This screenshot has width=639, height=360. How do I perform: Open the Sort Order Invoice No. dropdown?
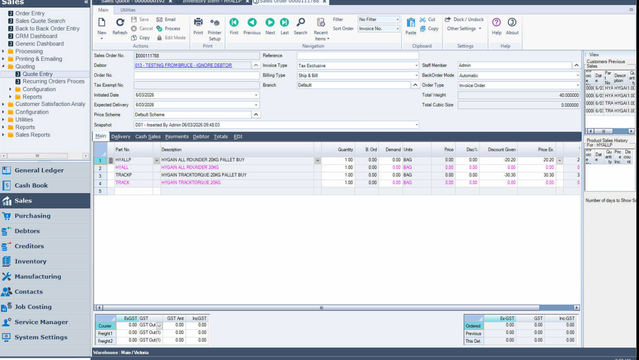pyautogui.click(x=397, y=29)
